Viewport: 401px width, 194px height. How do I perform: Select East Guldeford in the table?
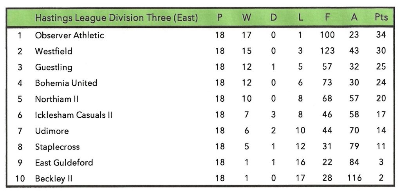(x=64, y=163)
